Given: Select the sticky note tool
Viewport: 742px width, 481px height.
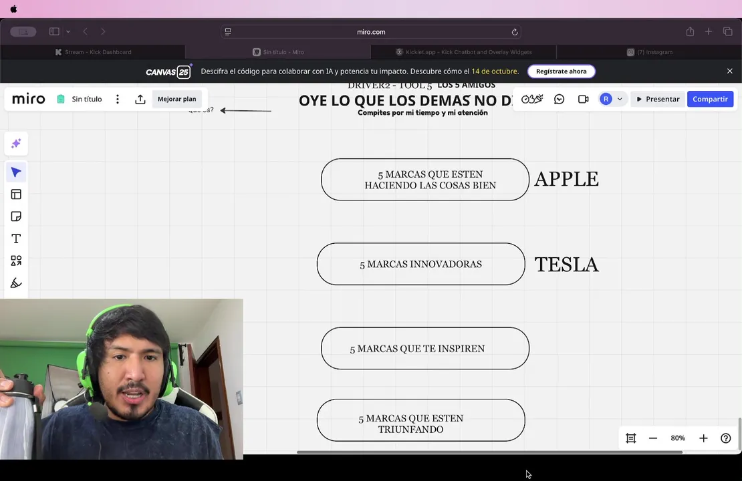Looking at the screenshot, I should point(16,216).
